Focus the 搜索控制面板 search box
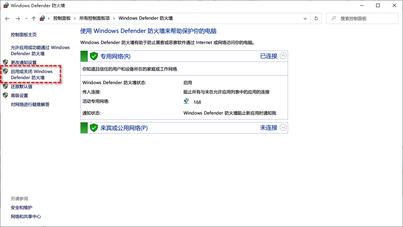403x227 pixels. point(362,19)
